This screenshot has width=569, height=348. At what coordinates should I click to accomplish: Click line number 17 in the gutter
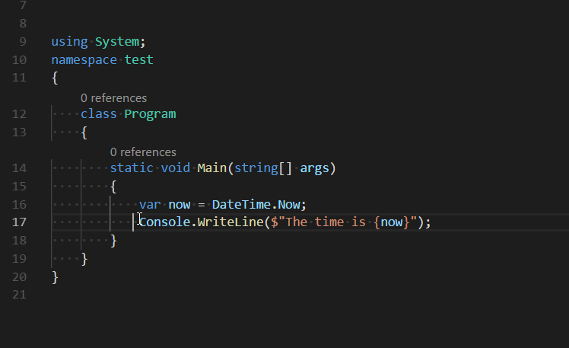19,222
